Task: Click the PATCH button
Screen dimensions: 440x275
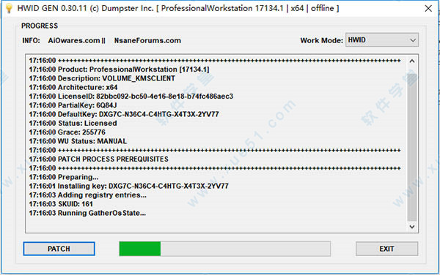Action: pyautogui.click(x=59, y=249)
